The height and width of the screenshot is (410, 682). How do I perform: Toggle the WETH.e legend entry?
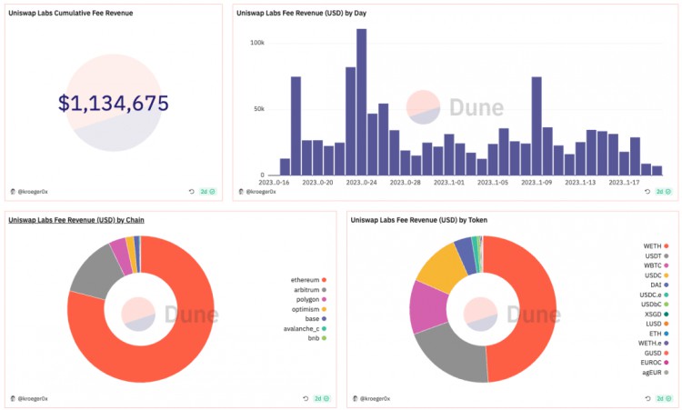click(x=653, y=343)
